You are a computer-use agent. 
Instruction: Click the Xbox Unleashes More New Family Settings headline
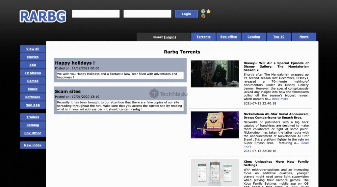[x=276, y=163]
